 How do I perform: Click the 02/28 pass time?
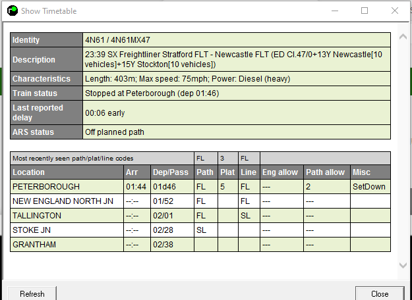(172, 230)
